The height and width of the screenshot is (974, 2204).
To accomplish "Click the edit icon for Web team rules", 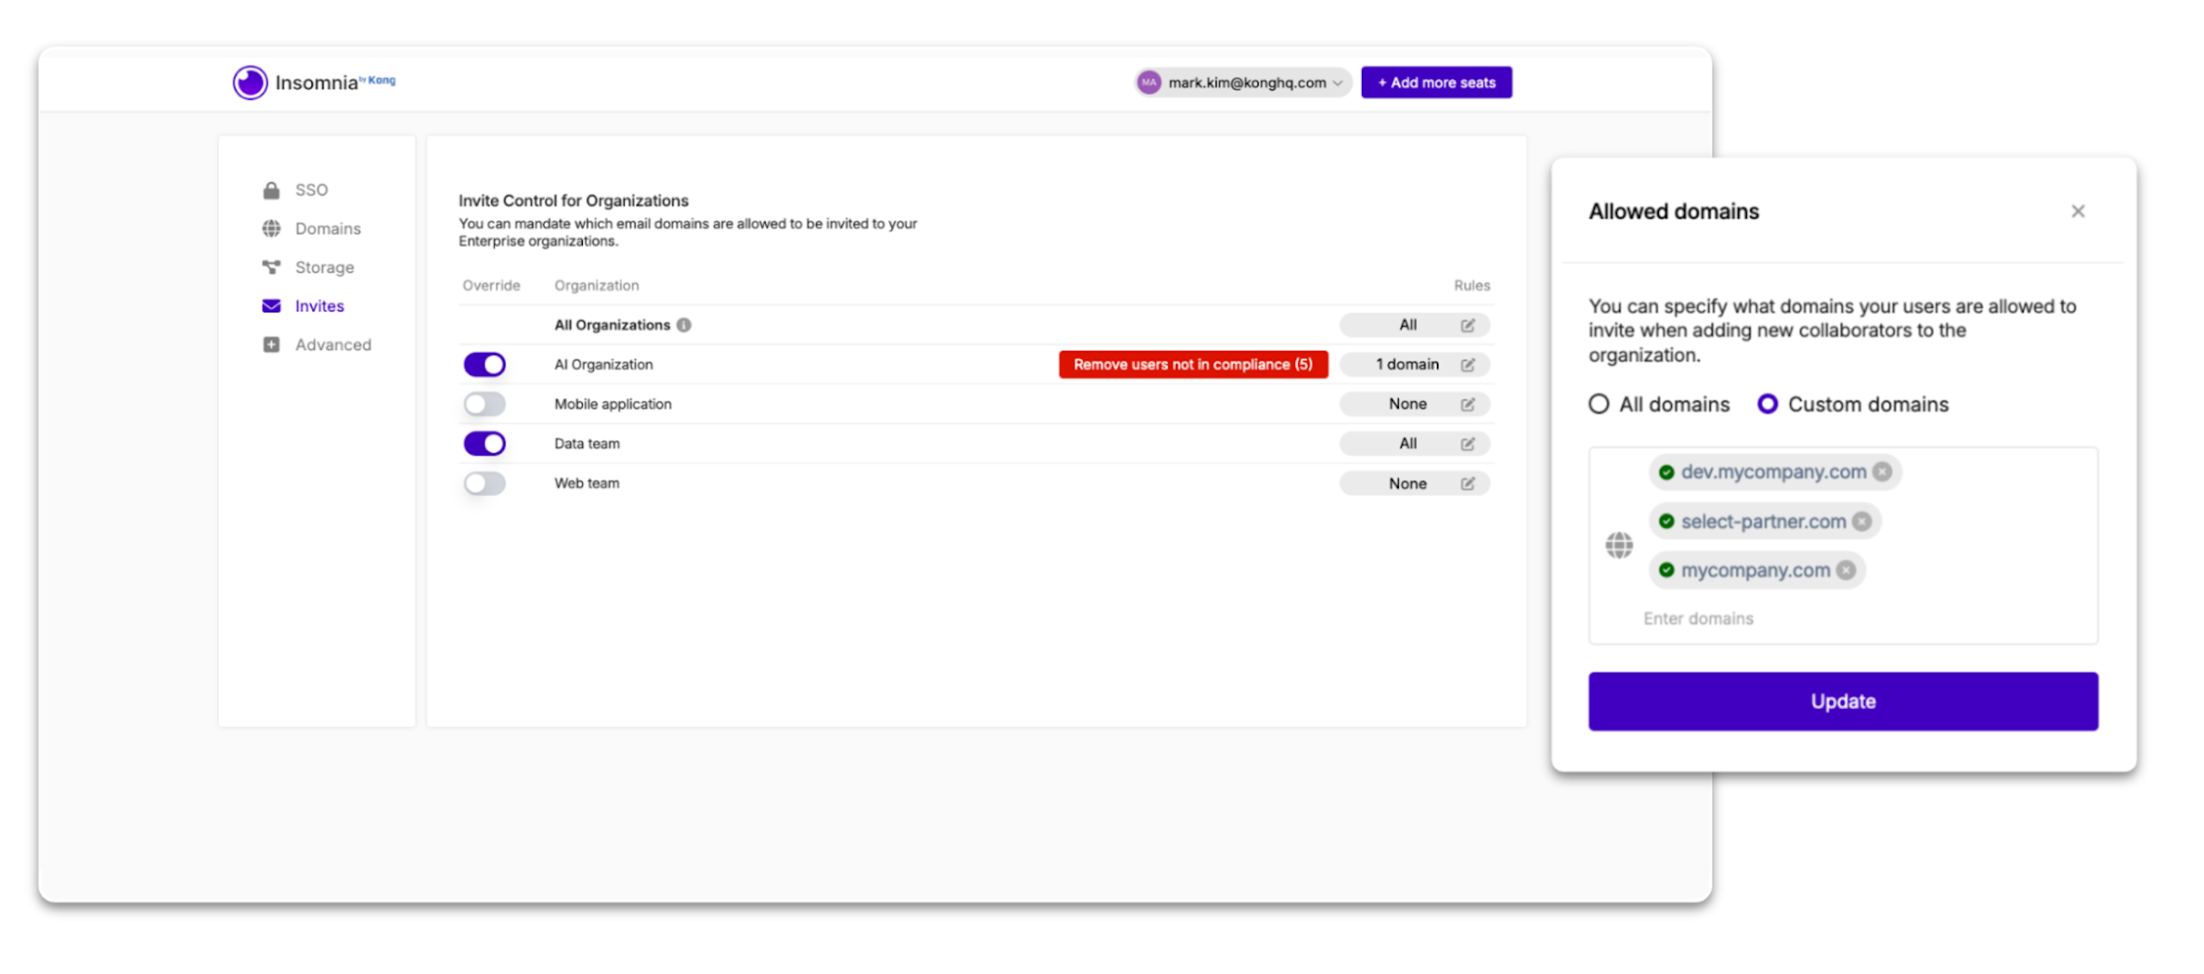I will (1468, 484).
